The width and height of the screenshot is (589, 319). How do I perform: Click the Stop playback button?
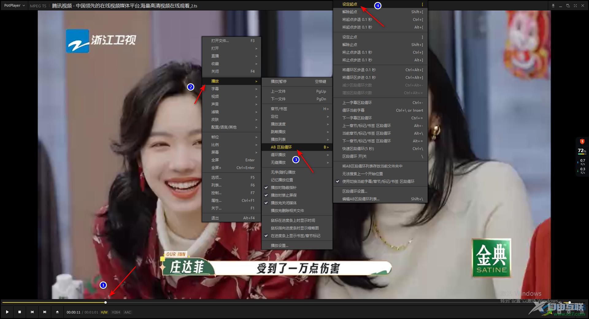20,312
